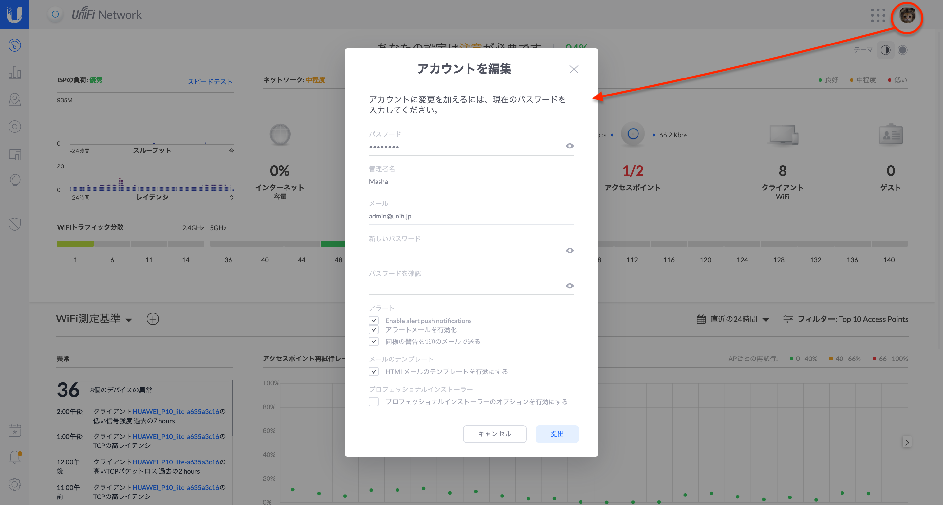Click the キャンセル button
The height and width of the screenshot is (505, 943).
click(x=494, y=434)
